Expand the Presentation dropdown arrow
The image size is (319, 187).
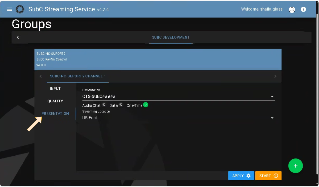click(x=272, y=97)
